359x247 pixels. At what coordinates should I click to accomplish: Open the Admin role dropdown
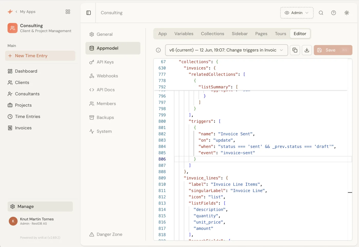coord(297,13)
